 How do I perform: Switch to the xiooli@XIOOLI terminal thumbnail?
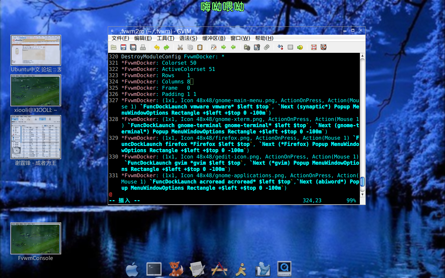(36, 90)
